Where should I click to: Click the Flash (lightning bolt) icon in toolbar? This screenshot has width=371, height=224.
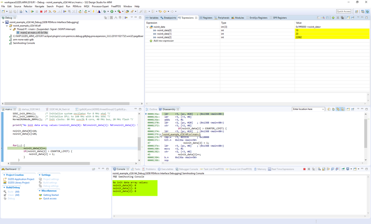tap(93, 12)
